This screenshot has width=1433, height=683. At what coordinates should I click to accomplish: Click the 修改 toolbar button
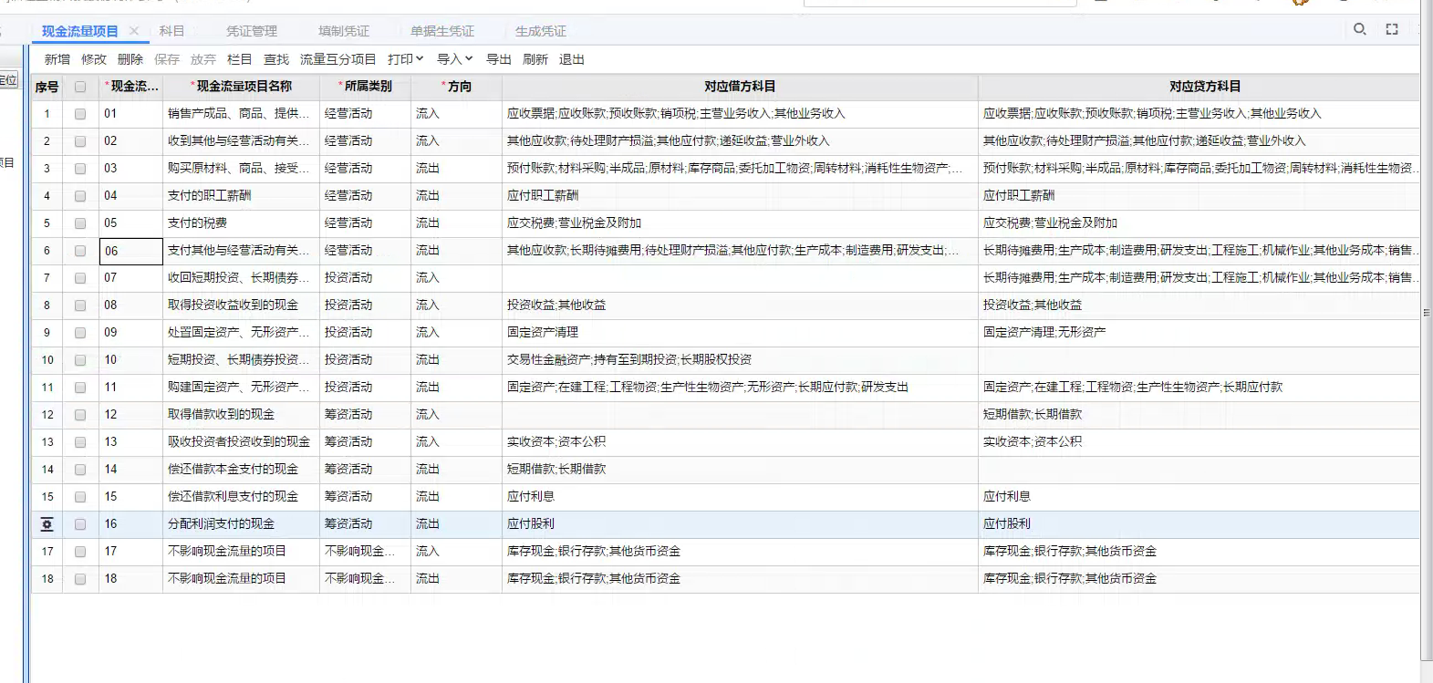tap(94, 59)
